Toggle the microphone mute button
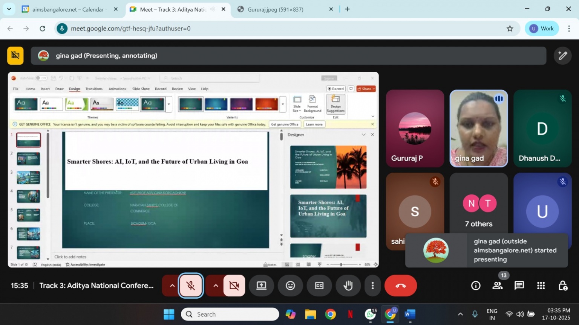This screenshot has height=325, width=579. coord(191,286)
